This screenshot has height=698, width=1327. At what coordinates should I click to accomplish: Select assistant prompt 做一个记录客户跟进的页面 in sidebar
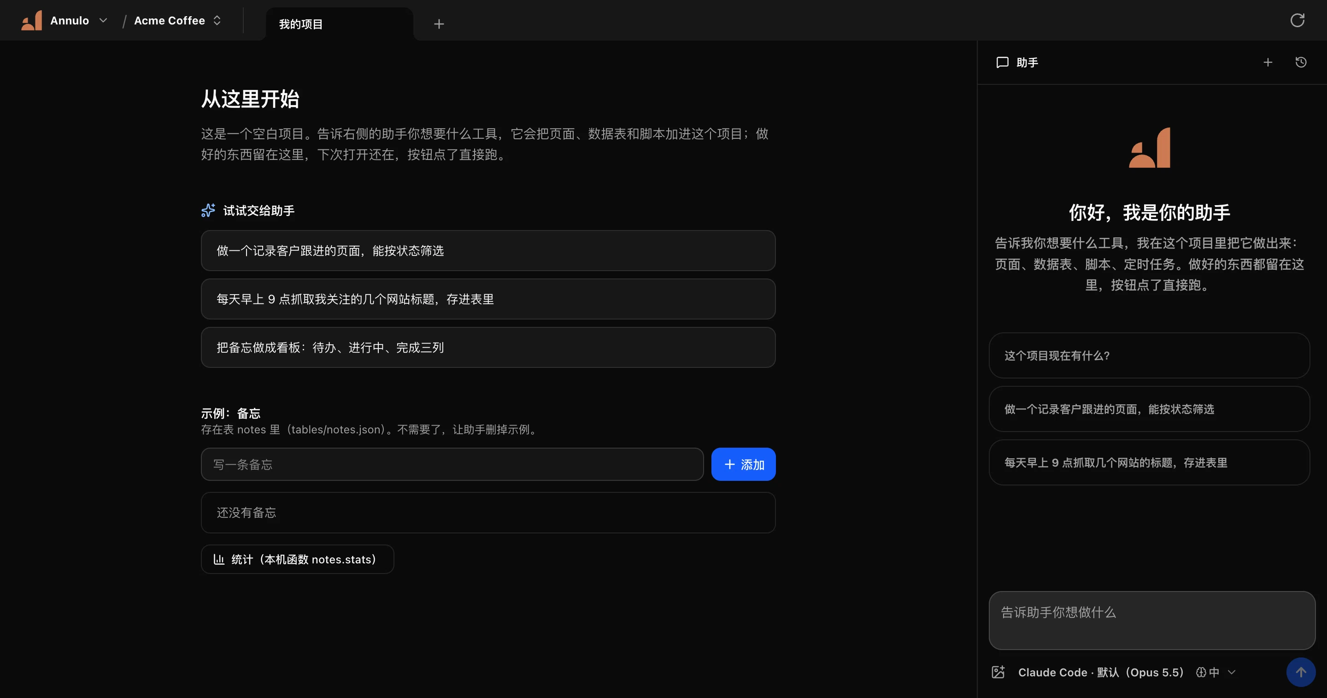(1149, 409)
